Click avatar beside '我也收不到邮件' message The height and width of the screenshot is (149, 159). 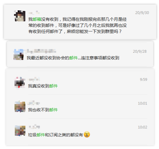point(20,107)
